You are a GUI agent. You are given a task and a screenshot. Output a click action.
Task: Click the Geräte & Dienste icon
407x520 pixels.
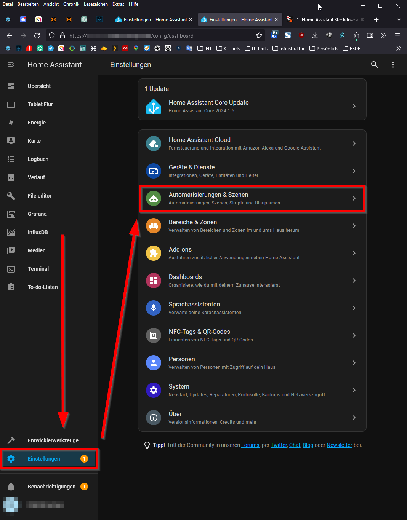pyautogui.click(x=154, y=171)
